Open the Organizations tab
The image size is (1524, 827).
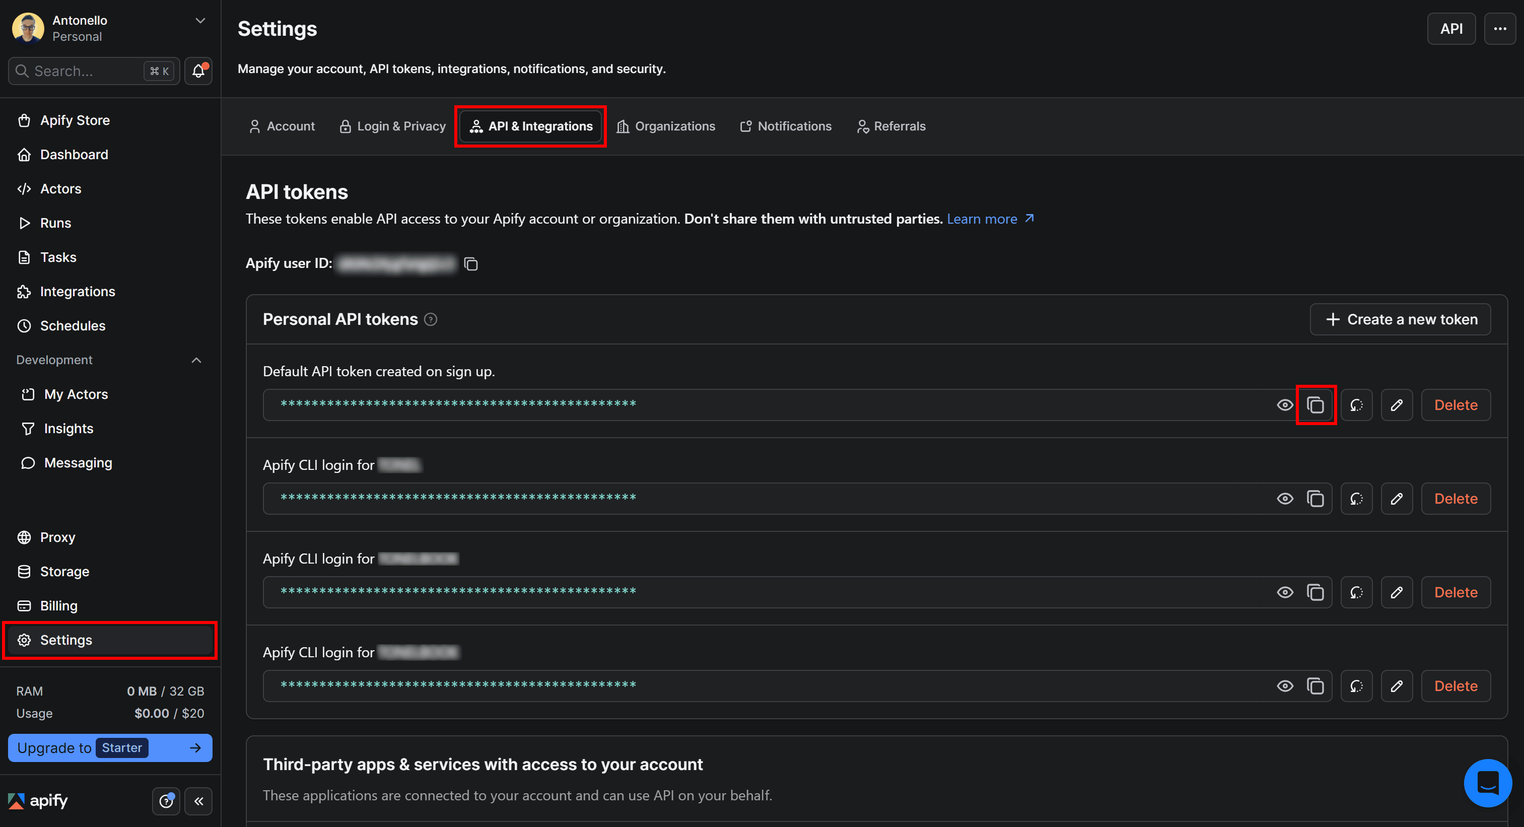tap(666, 126)
